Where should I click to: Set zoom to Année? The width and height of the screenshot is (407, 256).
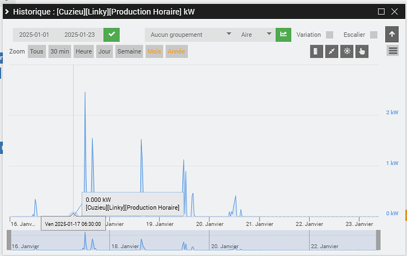(x=176, y=51)
